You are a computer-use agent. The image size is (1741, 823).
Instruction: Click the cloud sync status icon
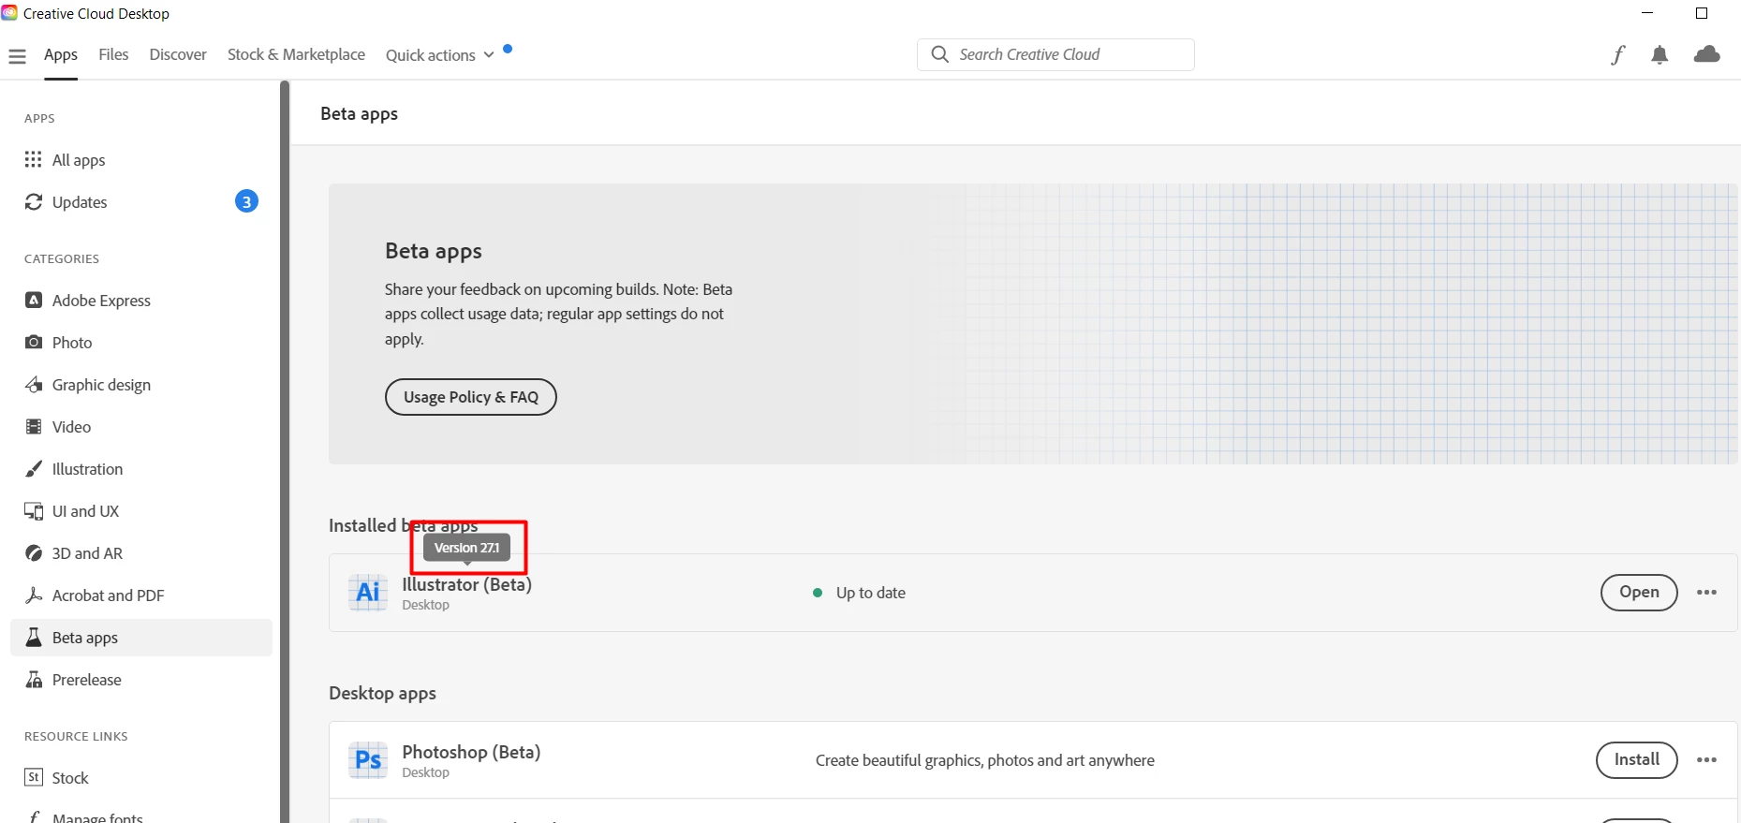click(1706, 54)
